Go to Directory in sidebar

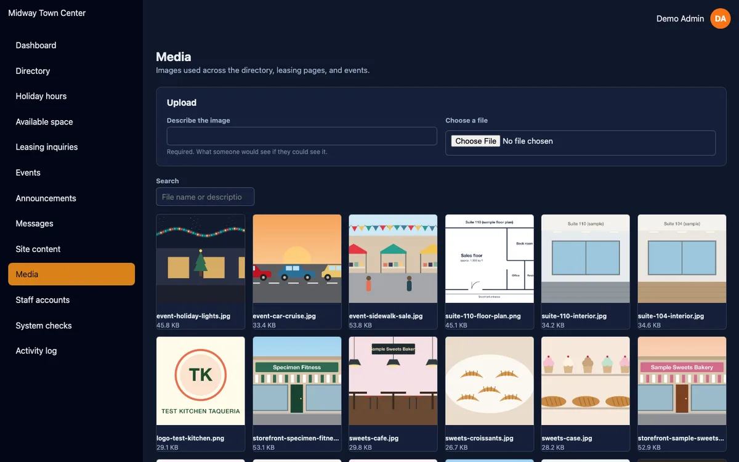coord(71,71)
